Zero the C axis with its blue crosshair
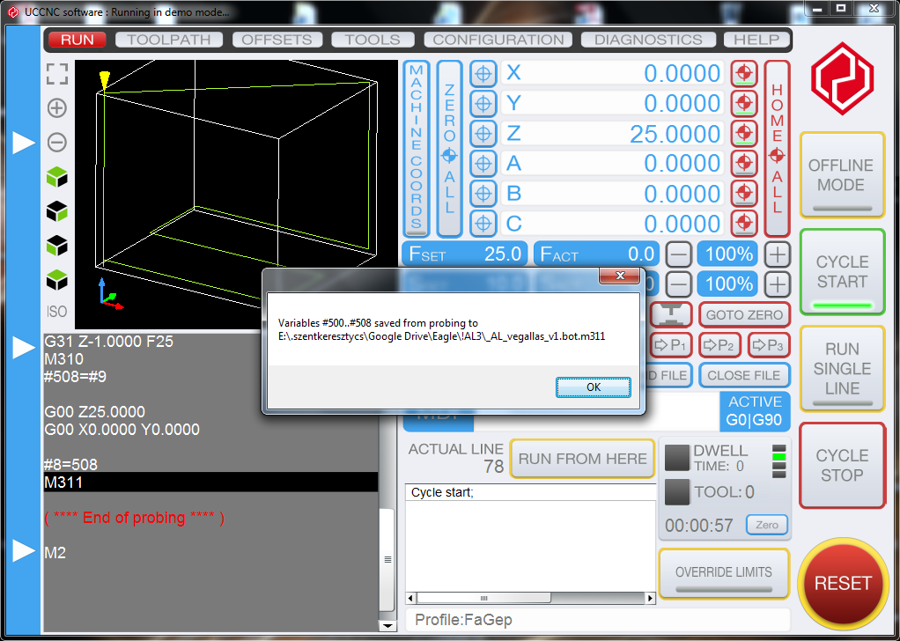Screen dimensions: 900x641 pyautogui.click(x=483, y=224)
